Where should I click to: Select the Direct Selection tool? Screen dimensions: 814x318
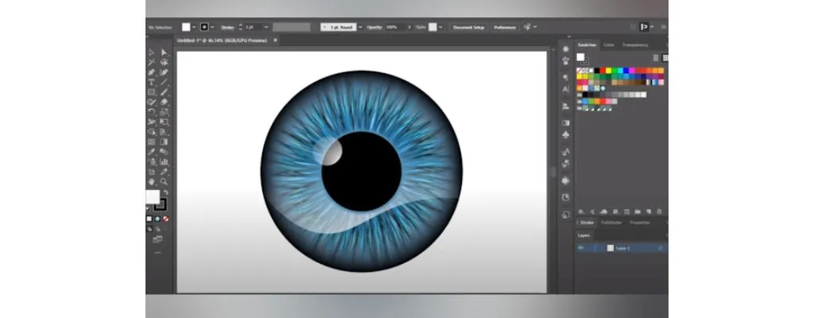(x=164, y=52)
